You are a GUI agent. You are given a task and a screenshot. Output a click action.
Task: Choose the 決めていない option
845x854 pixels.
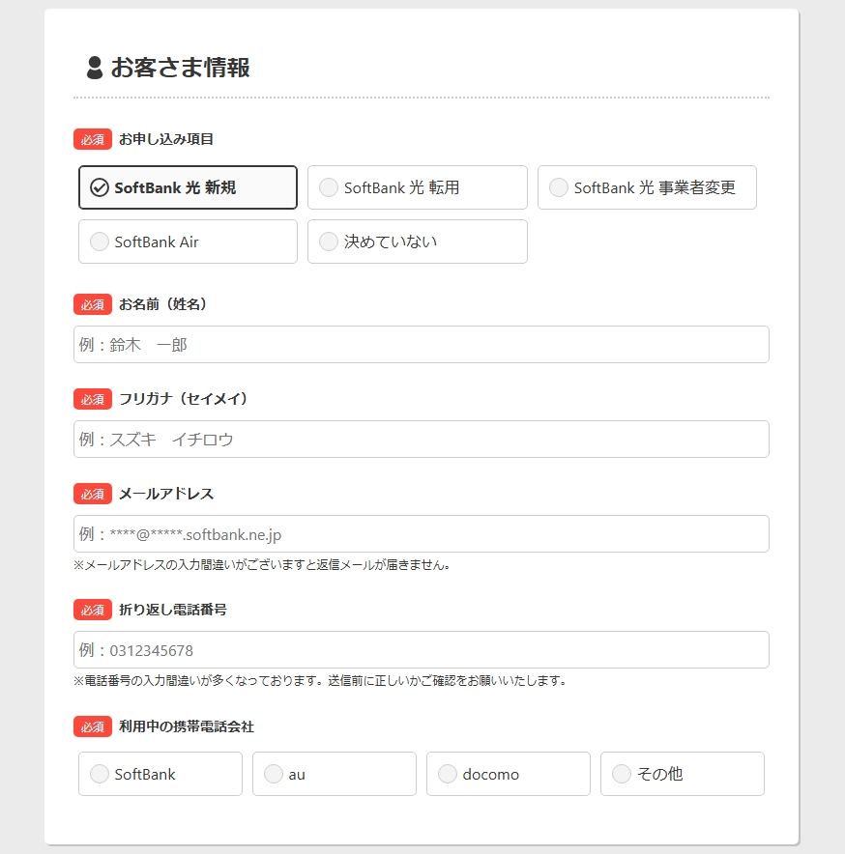coord(418,242)
